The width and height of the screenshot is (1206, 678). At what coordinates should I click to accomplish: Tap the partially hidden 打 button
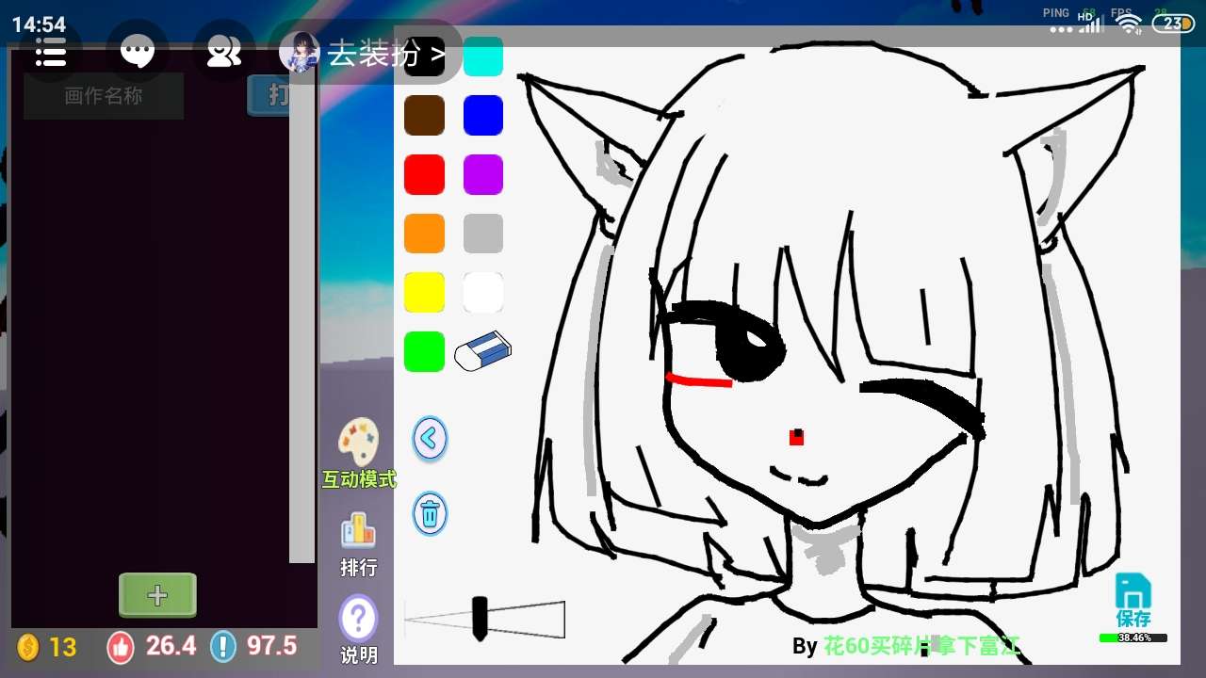pyautogui.click(x=269, y=95)
